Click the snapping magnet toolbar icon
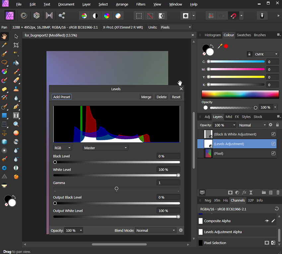This screenshot has height=254, width=282. (233, 16)
